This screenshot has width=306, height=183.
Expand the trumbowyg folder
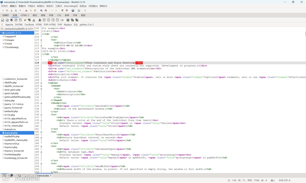point(3,47)
